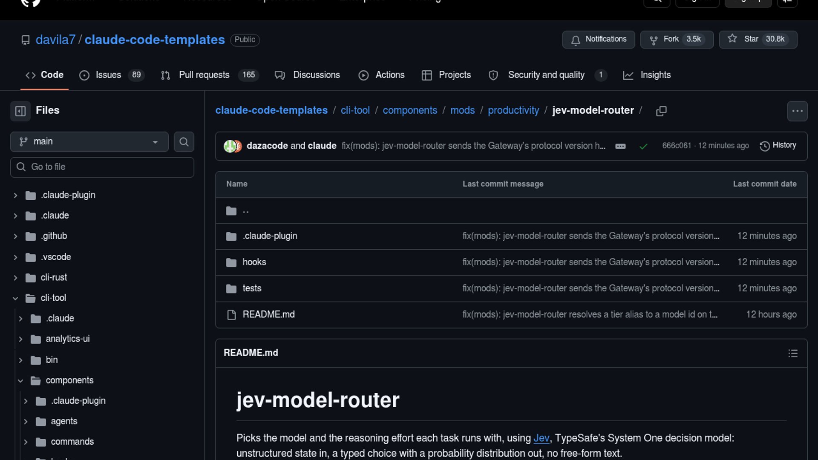Go to productivity in breadcrumb
Viewport: 818px width, 460px height.
513,110
